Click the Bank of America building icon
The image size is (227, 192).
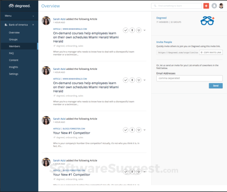(6, 25)
